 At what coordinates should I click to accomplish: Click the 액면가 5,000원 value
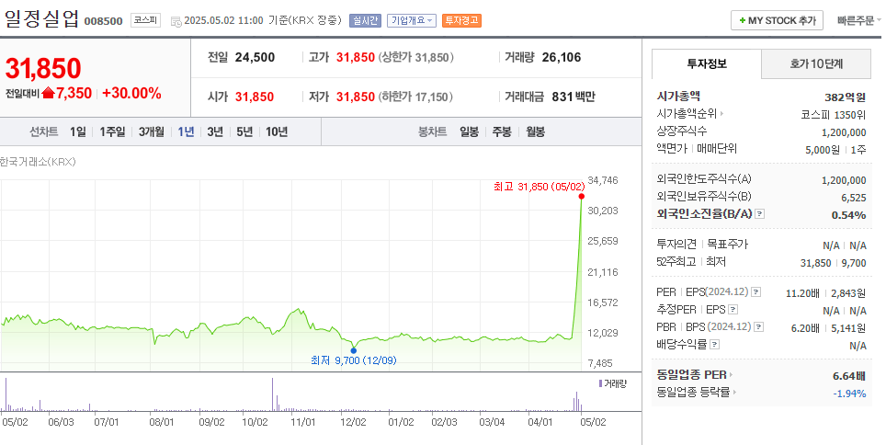[823, 150]
